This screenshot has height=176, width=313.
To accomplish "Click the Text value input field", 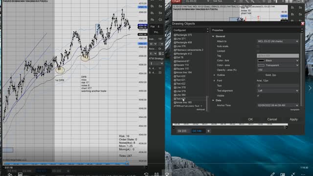I will [x=278, y=86].
